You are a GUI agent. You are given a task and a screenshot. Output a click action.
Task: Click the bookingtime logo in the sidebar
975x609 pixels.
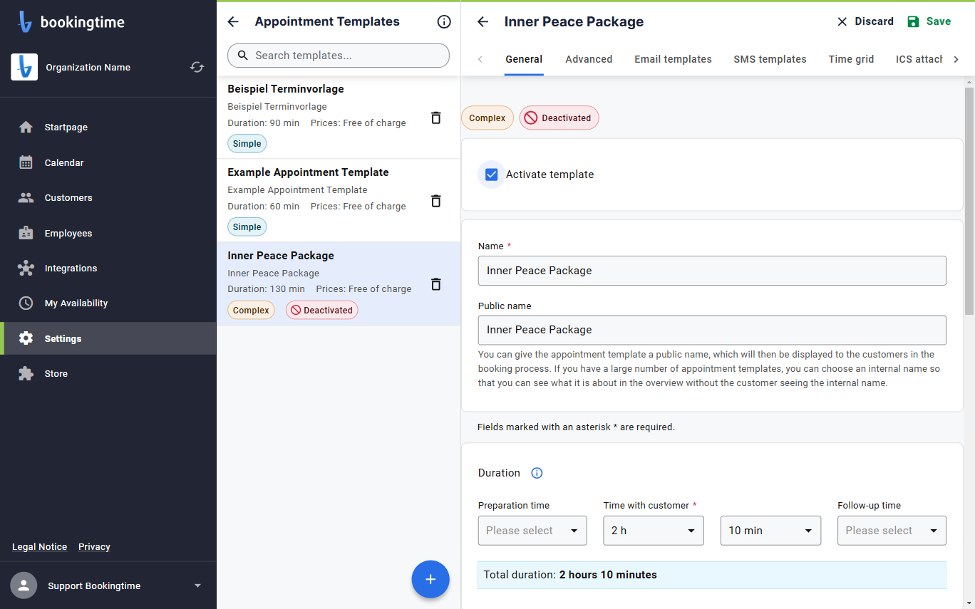point(71,22)
